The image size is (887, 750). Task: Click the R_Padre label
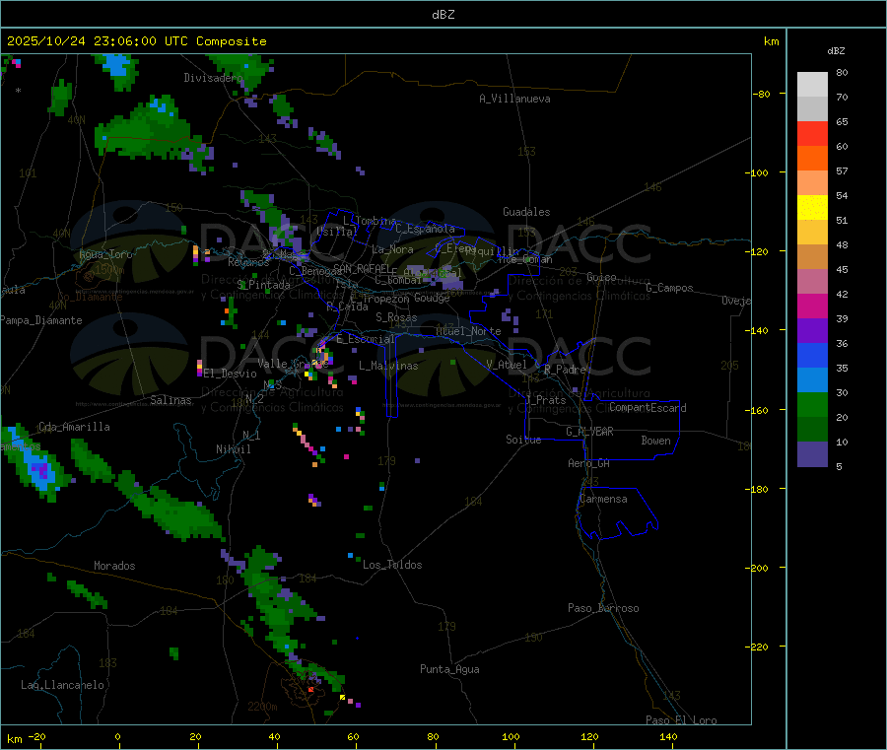click(565, 370)
